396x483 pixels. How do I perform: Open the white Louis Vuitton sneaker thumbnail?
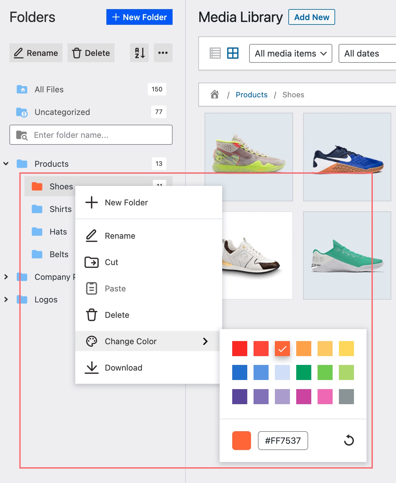pos(257,255)
